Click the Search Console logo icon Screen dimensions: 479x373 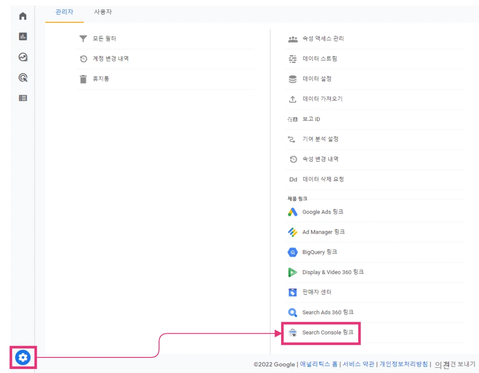click(x=293, y=333)
